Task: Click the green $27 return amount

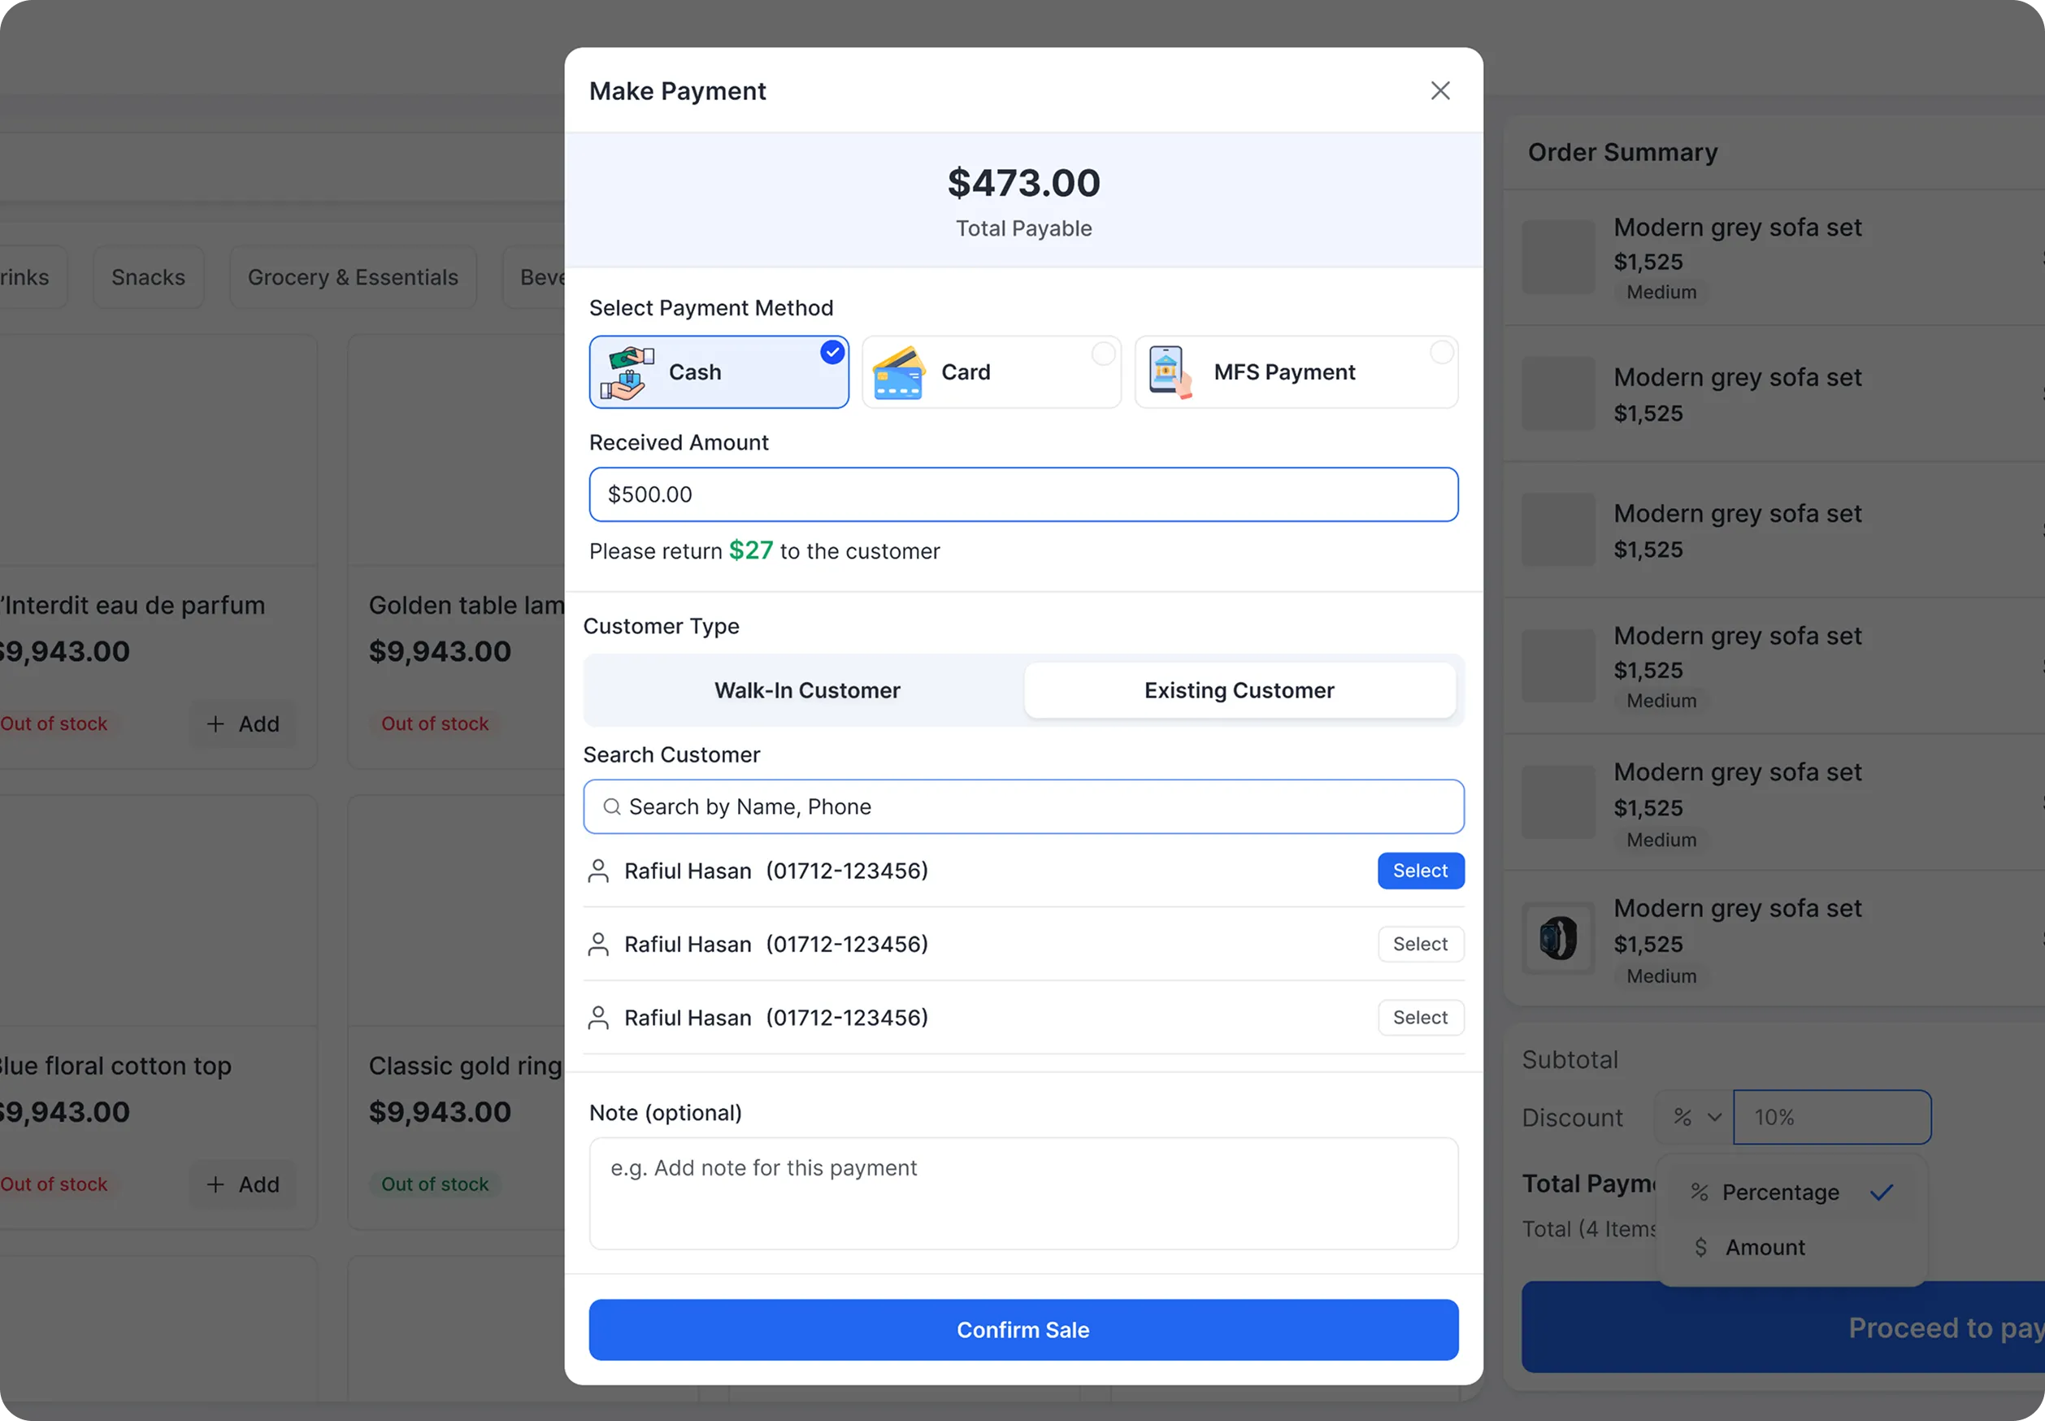Action: pos(750,550)
